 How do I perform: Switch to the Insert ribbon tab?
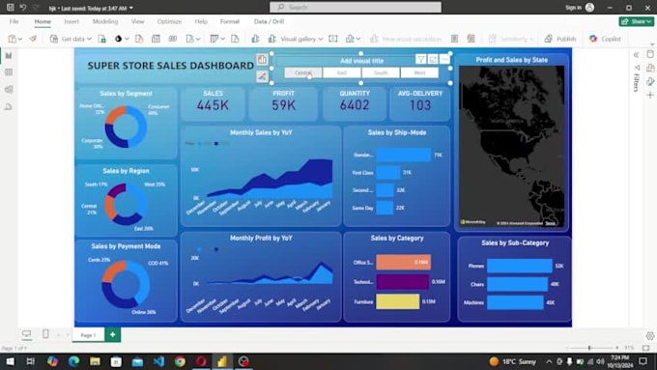(71, 21)
